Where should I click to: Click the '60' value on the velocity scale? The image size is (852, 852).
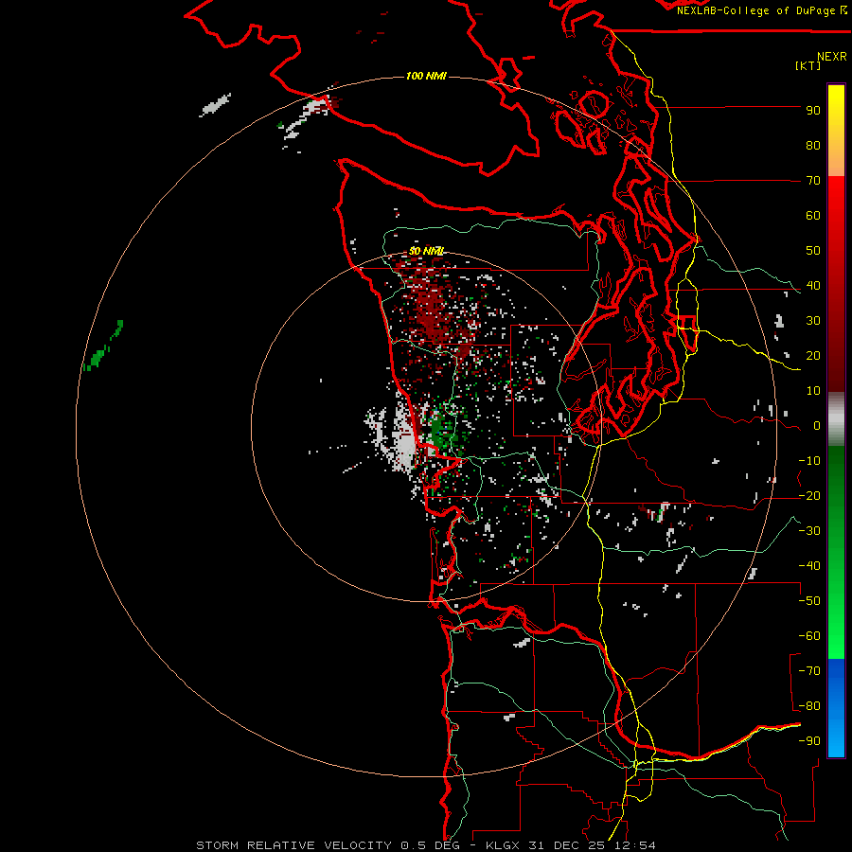(x=813, y=216)
